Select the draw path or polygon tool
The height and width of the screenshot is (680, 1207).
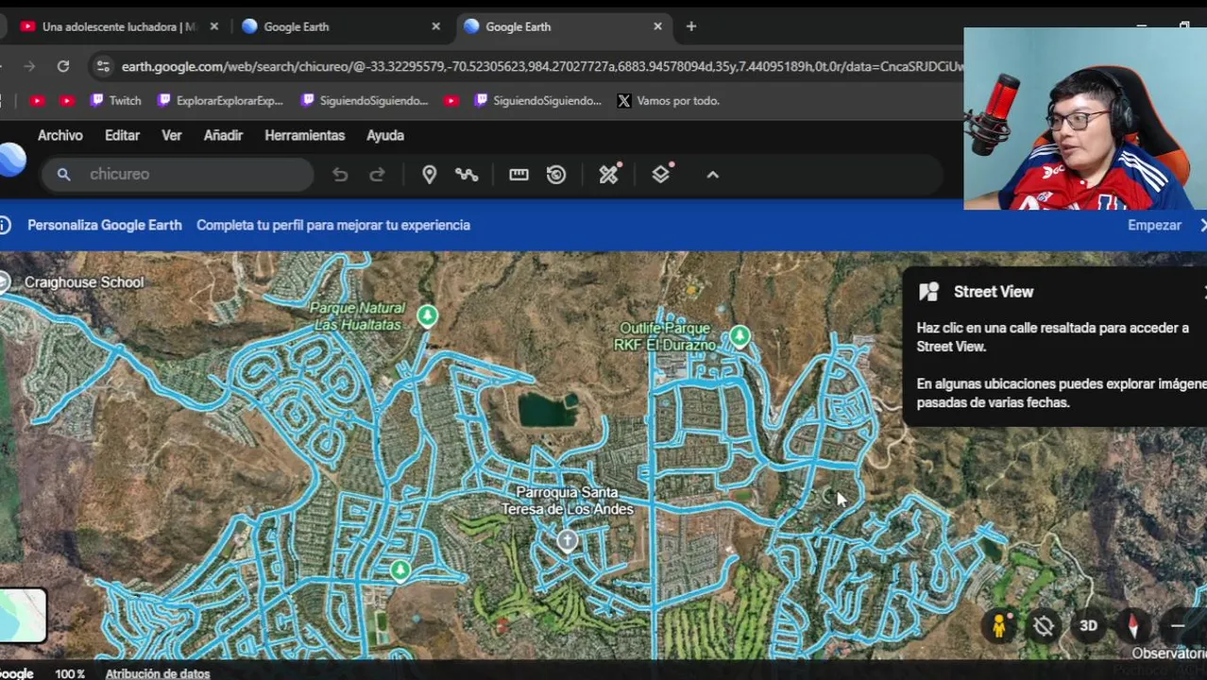tap(467, 175)
